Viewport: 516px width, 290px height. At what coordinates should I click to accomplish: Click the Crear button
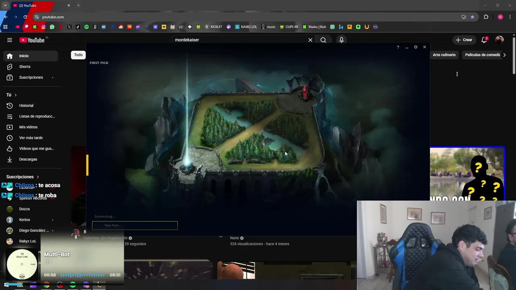pos(464,40)
